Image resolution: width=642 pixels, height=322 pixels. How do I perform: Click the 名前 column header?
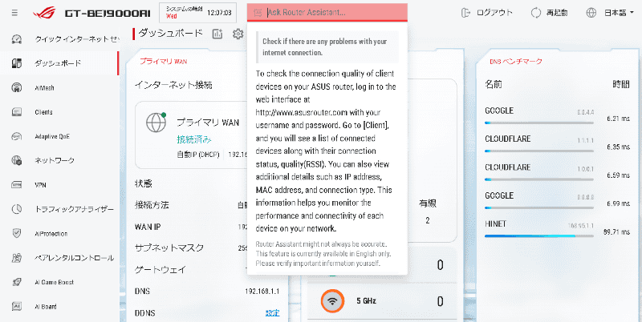pyautogui.click(x=494, y=85)
